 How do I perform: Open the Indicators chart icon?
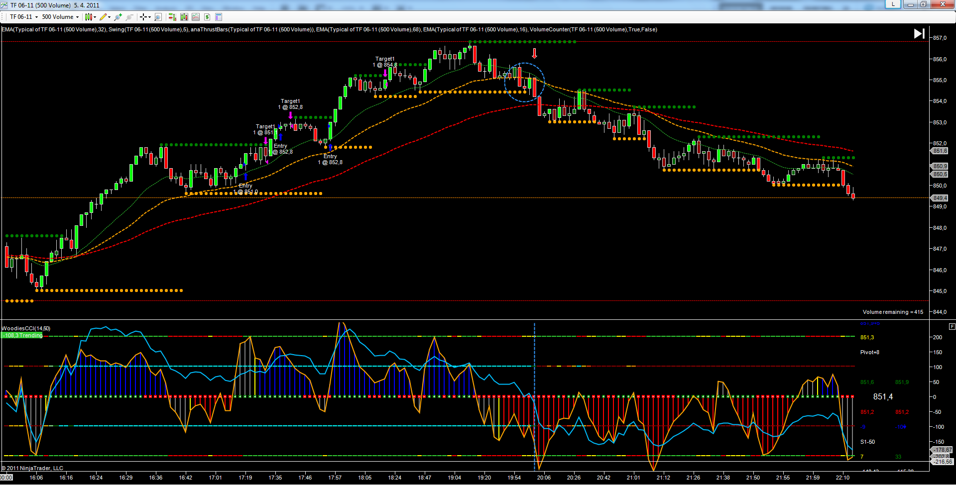(196, 17)
